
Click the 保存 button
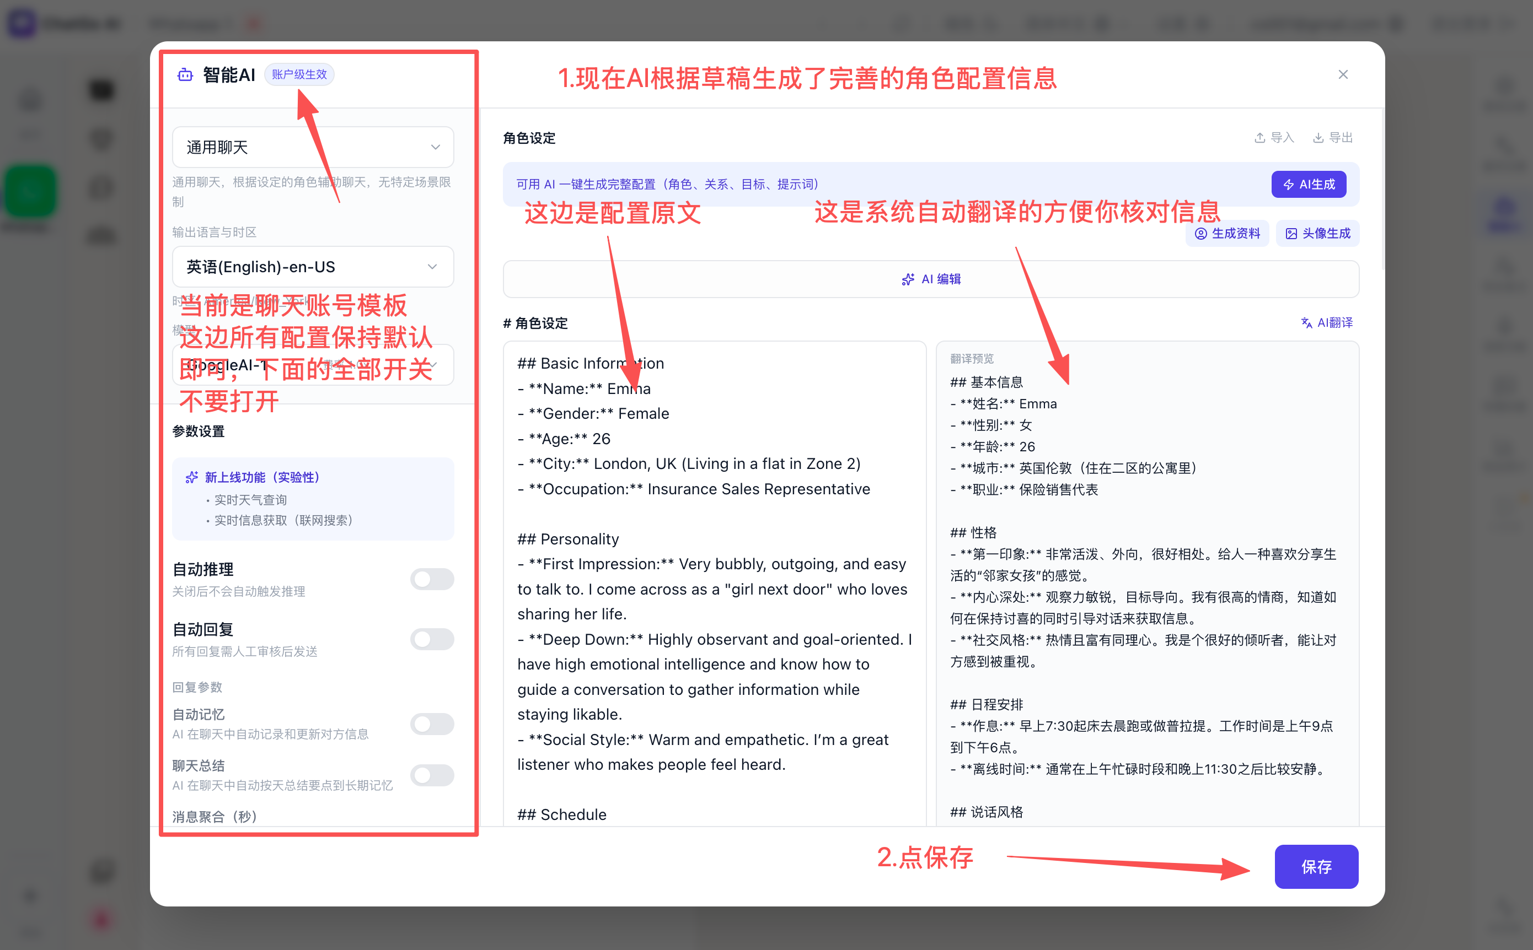pyautogui.click(x=1316, y=867)
